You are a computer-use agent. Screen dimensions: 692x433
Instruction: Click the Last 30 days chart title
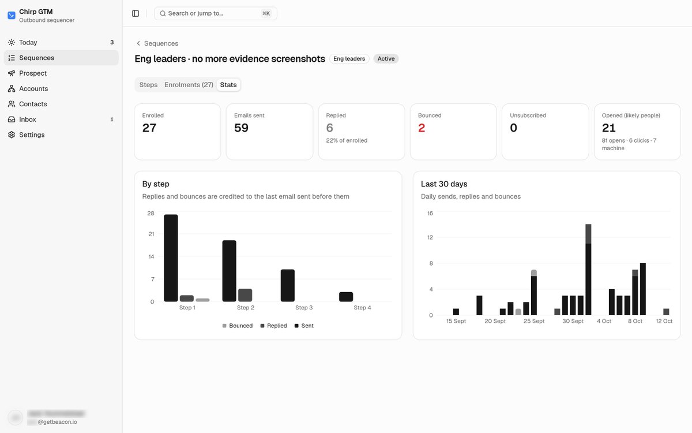click(x=444, y=184)
